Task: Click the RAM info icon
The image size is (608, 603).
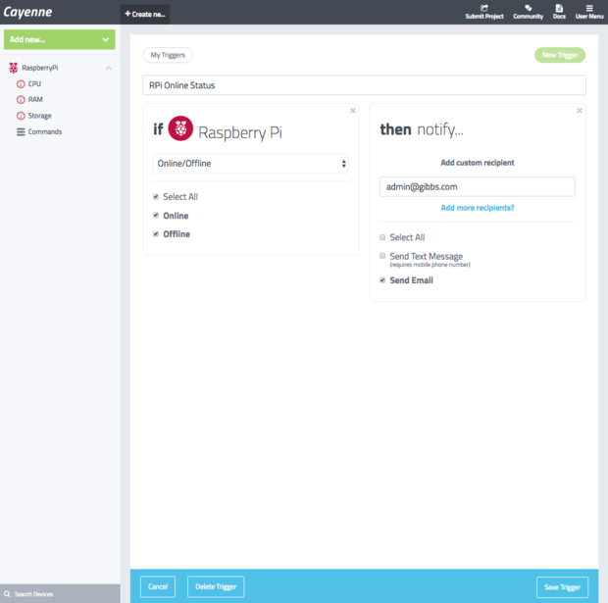Action: click(x=21, y=100)
